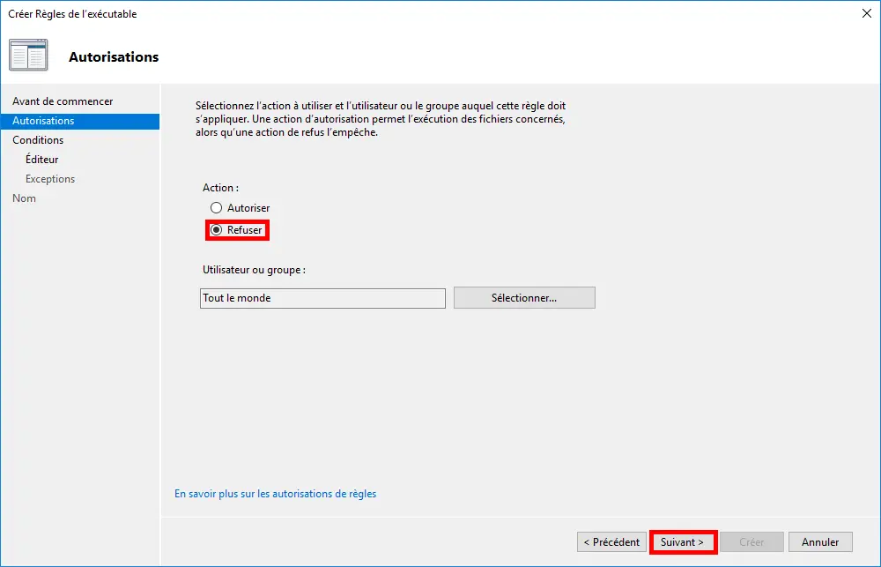Click the wizard page icon in header
Viewport: 881px width, 567px height.
tap(28, 56)
